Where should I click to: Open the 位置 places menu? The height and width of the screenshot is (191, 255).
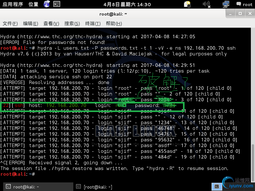pyautogui.click(x=33, y=4)
